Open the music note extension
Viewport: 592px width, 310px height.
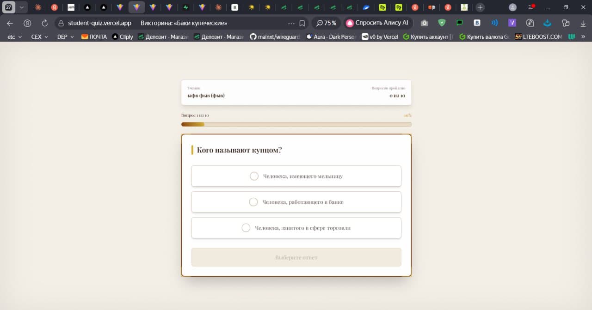530,23
